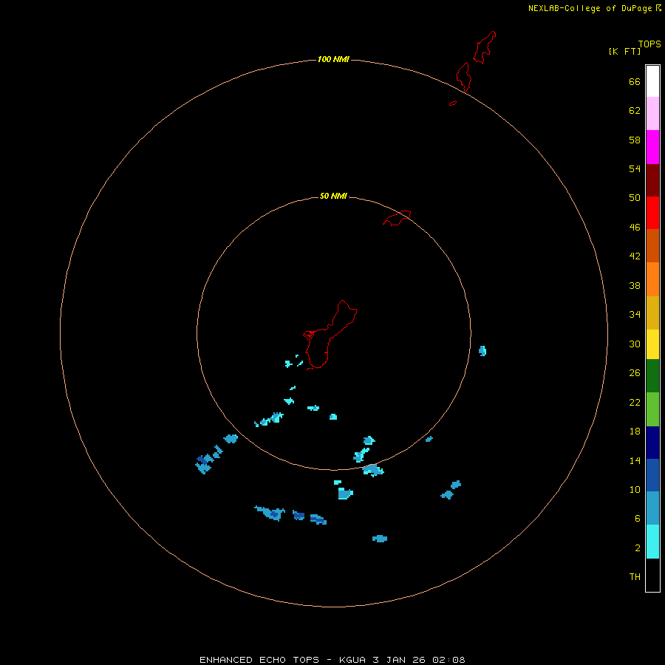Click the light pink swatch on the color scale

[652, 114]
